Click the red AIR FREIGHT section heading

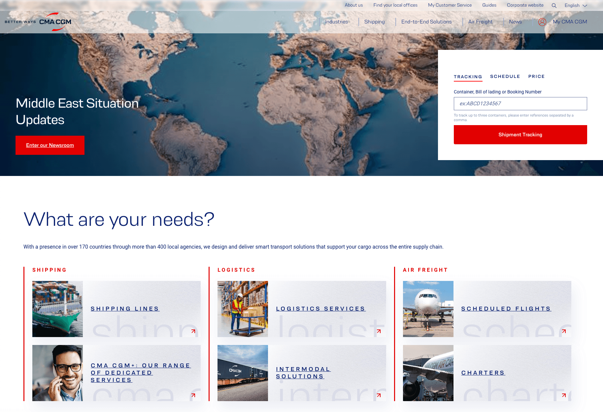pyautogui.click(x=425, y=270)
